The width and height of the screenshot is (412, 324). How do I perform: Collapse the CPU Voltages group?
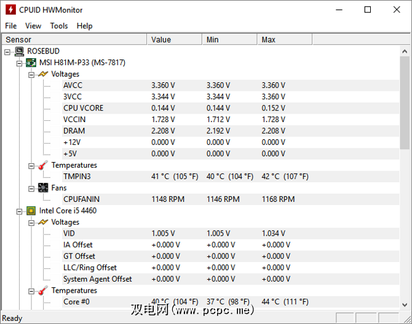point(31,223)
